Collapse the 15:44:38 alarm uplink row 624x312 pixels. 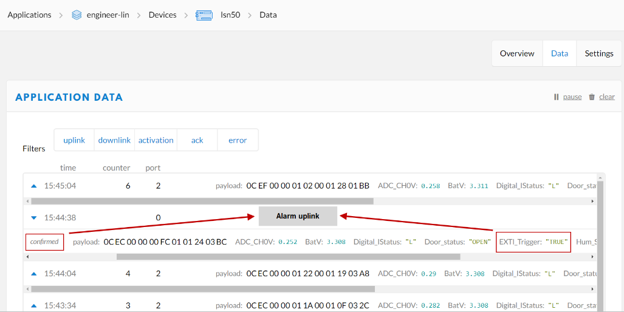[34, 217]
